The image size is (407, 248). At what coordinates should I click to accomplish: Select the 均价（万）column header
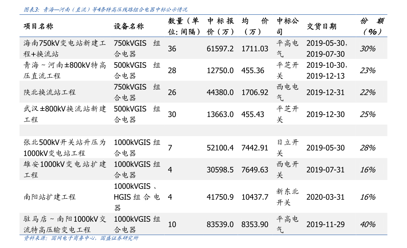point(255,26)
